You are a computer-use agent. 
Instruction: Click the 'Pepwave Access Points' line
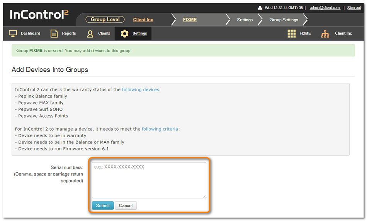click(x=41, y=116)
